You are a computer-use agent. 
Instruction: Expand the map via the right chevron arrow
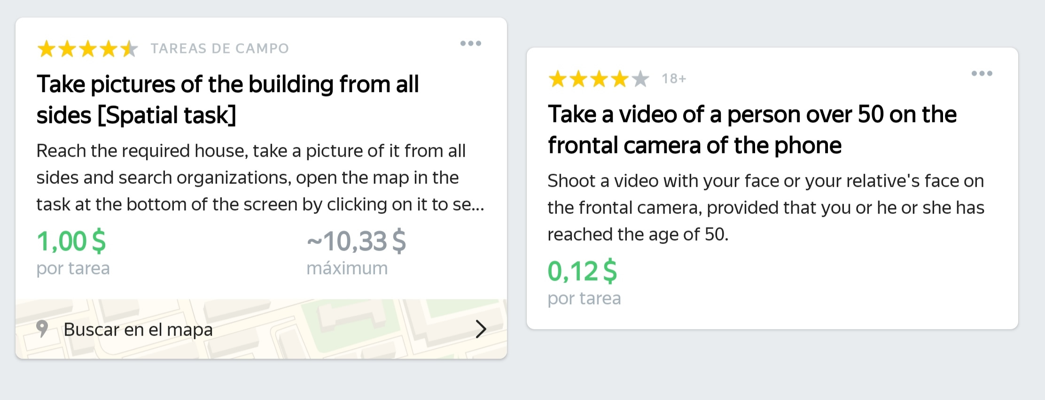[x=480, y=329]
